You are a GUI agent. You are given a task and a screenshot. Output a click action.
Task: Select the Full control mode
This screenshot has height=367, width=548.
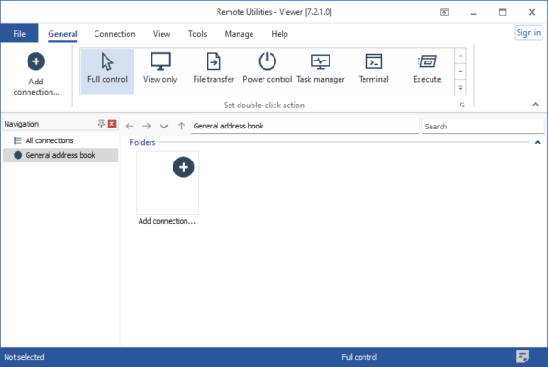click(x=107, y=71)
